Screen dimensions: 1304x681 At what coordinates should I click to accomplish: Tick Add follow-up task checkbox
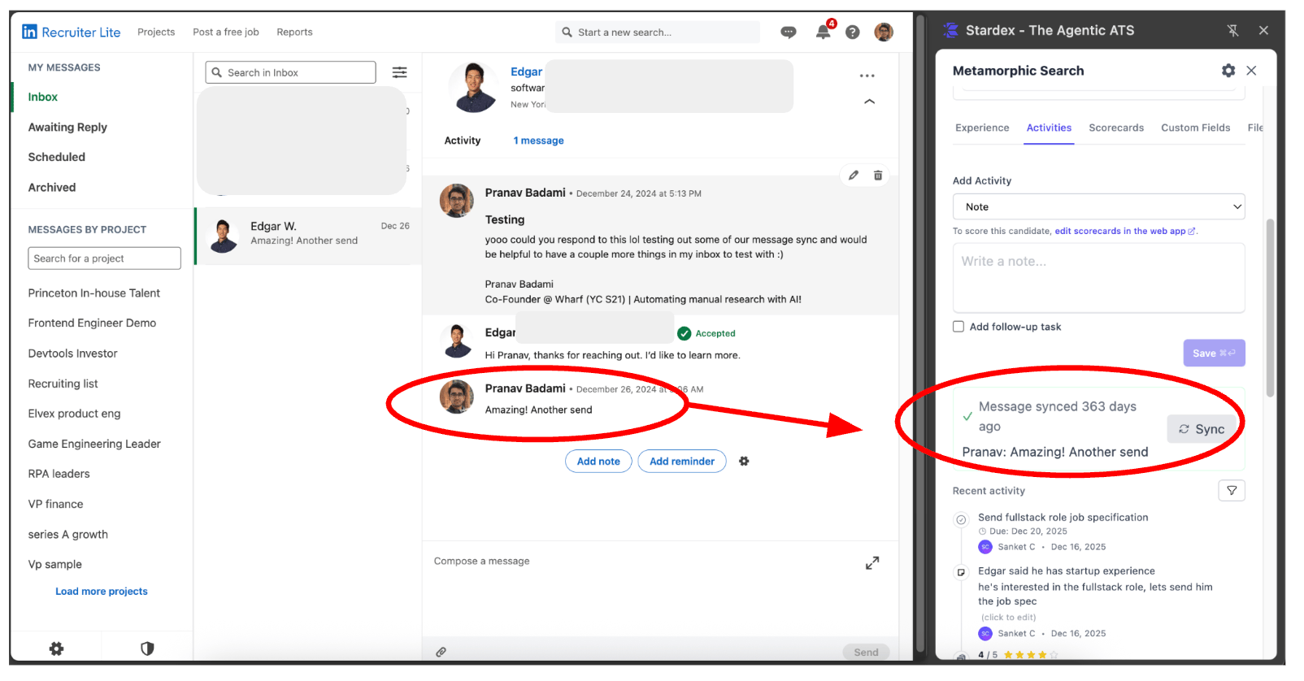pos(958,327)
